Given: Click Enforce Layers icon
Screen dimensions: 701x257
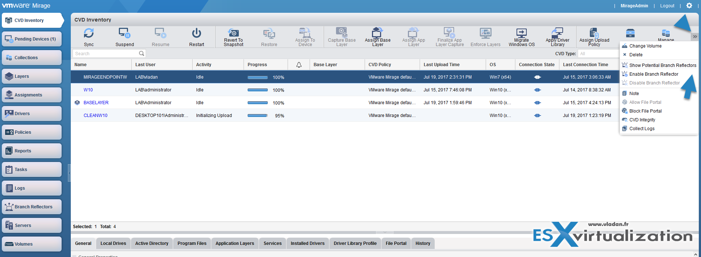Looking at the screenshot, I should tap(486, 33).
